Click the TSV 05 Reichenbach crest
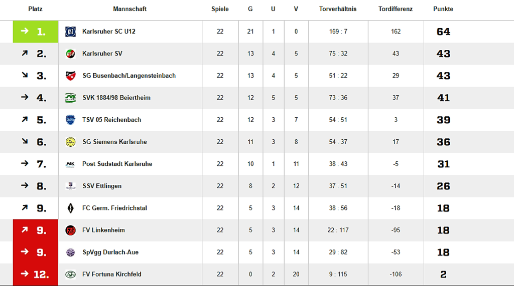 (x=70, y=120)
